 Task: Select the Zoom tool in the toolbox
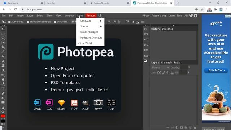click(x=3, y=112)
